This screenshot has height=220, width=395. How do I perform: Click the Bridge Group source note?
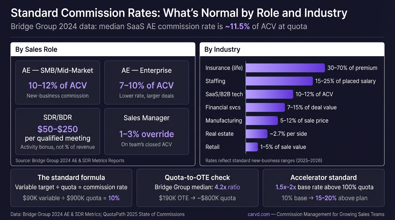[x=70, y=160]
